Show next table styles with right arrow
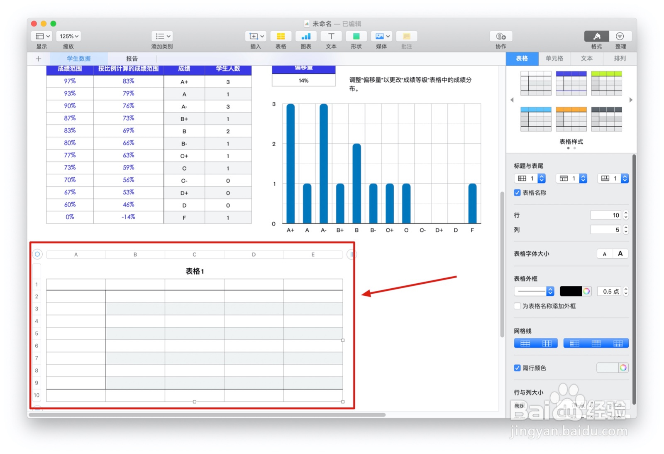664x454 pixels. (631, 100)
